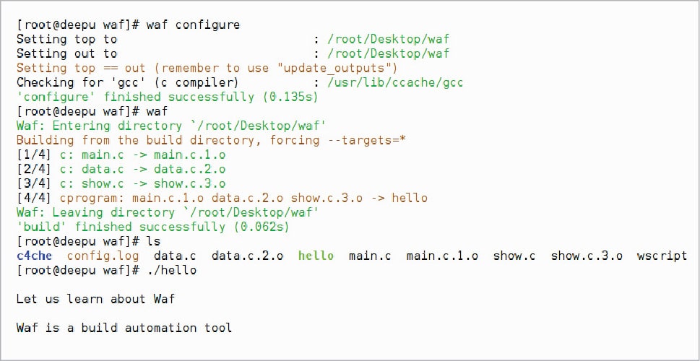Click the path after 'Setting out to'
The width and height of the screenshot is (700, 361).
388,53
